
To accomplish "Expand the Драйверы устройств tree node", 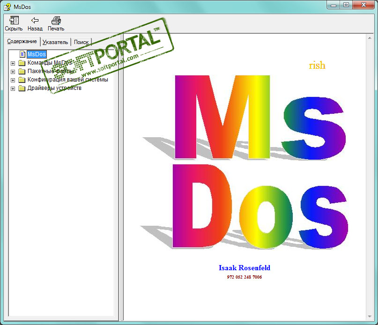I will 13,89.
